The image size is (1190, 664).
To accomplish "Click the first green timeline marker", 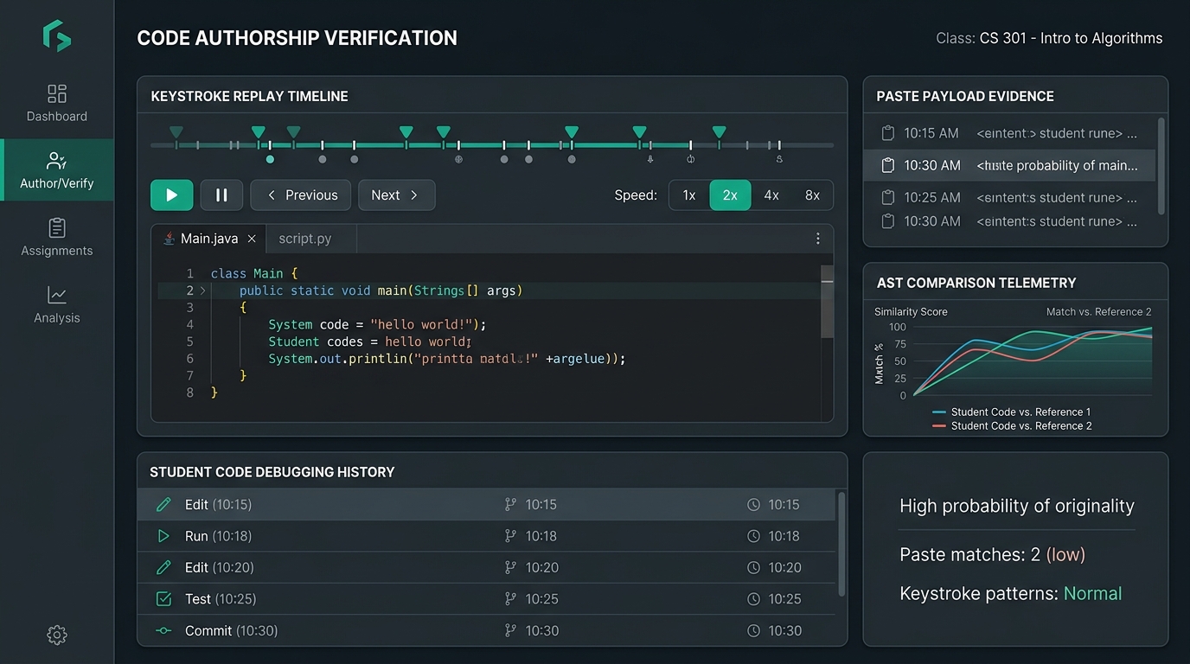I will 176,131.
